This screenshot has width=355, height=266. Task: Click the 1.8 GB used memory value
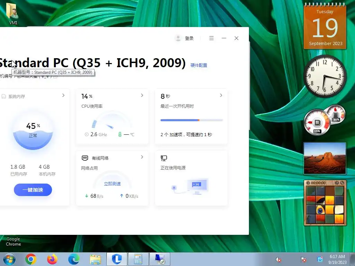point(18,167)
